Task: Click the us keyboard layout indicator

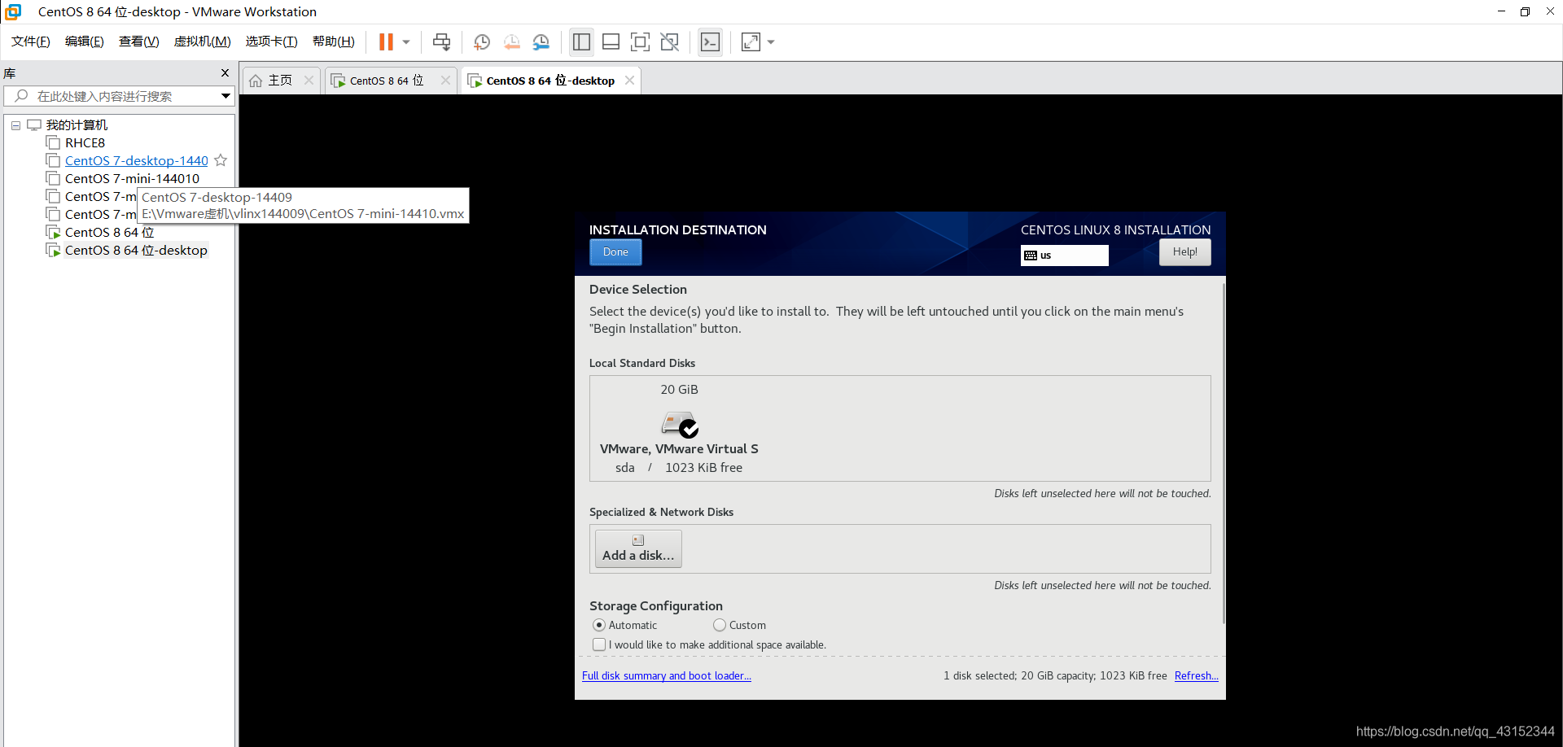Action: click(1064, 256)
